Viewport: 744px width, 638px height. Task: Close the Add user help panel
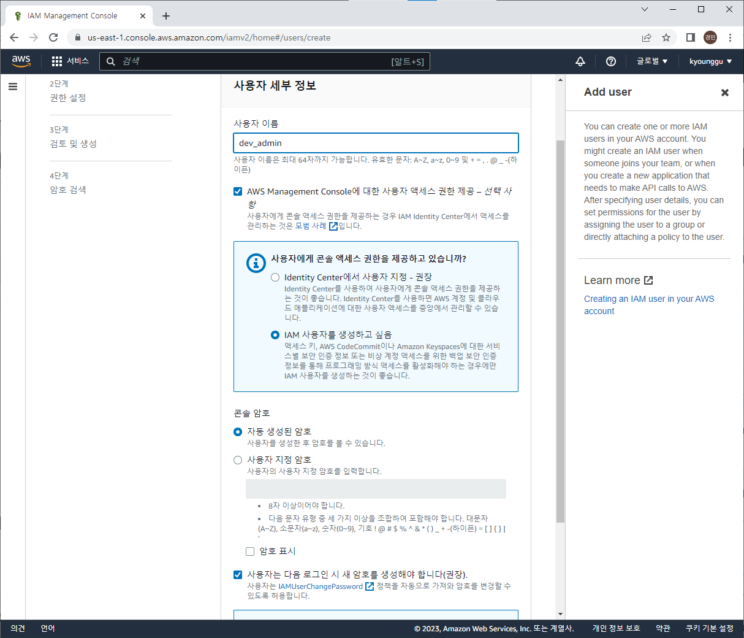(x=725, y=93)
